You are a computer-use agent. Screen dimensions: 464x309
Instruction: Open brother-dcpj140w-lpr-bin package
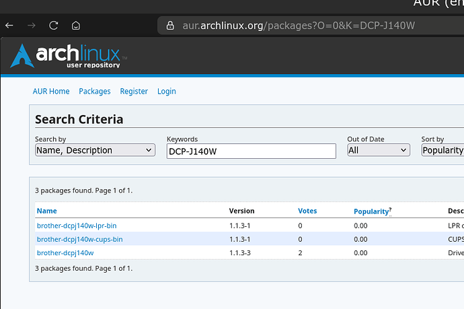pos(77,226)
